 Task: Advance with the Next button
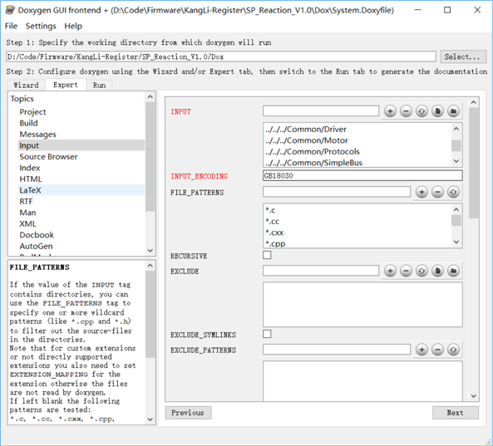456,413
